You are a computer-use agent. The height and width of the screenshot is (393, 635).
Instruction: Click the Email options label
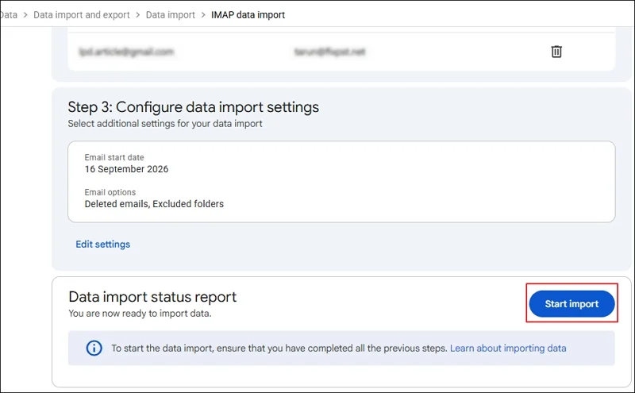click(x=110, y=192)
